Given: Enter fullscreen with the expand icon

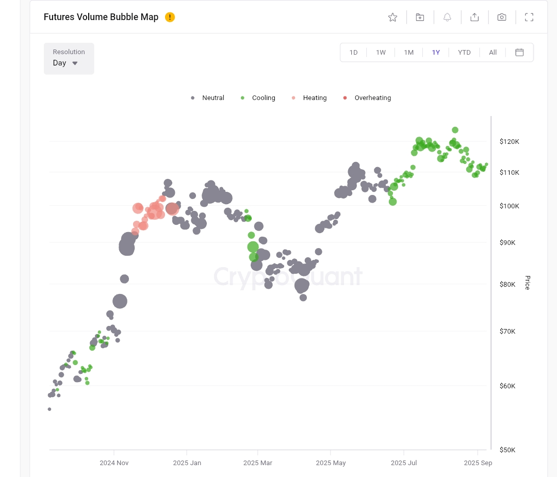Looking at the screenshot, I should [x=529, y=17].
